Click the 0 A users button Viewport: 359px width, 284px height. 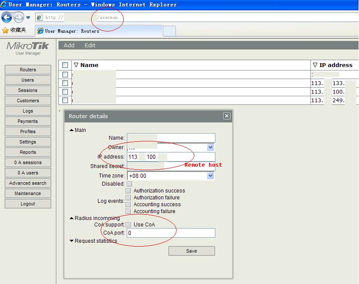click(28, 173)
